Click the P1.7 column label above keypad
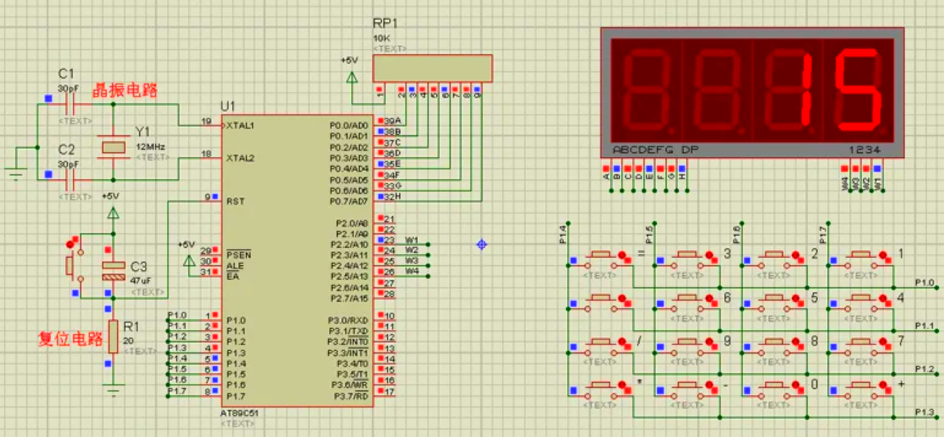This screenshot has width=944, height=437. (823, 234)
